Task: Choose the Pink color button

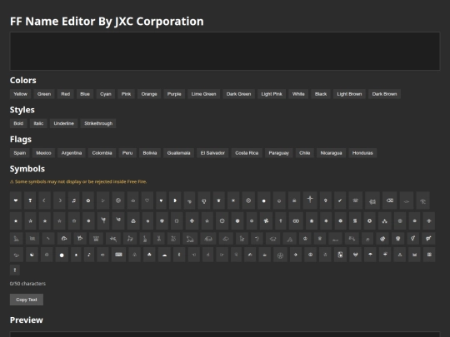Action: 126,94
